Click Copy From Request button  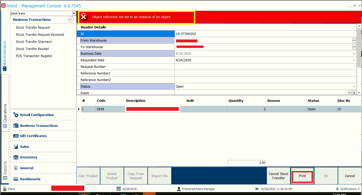point(136,176)
